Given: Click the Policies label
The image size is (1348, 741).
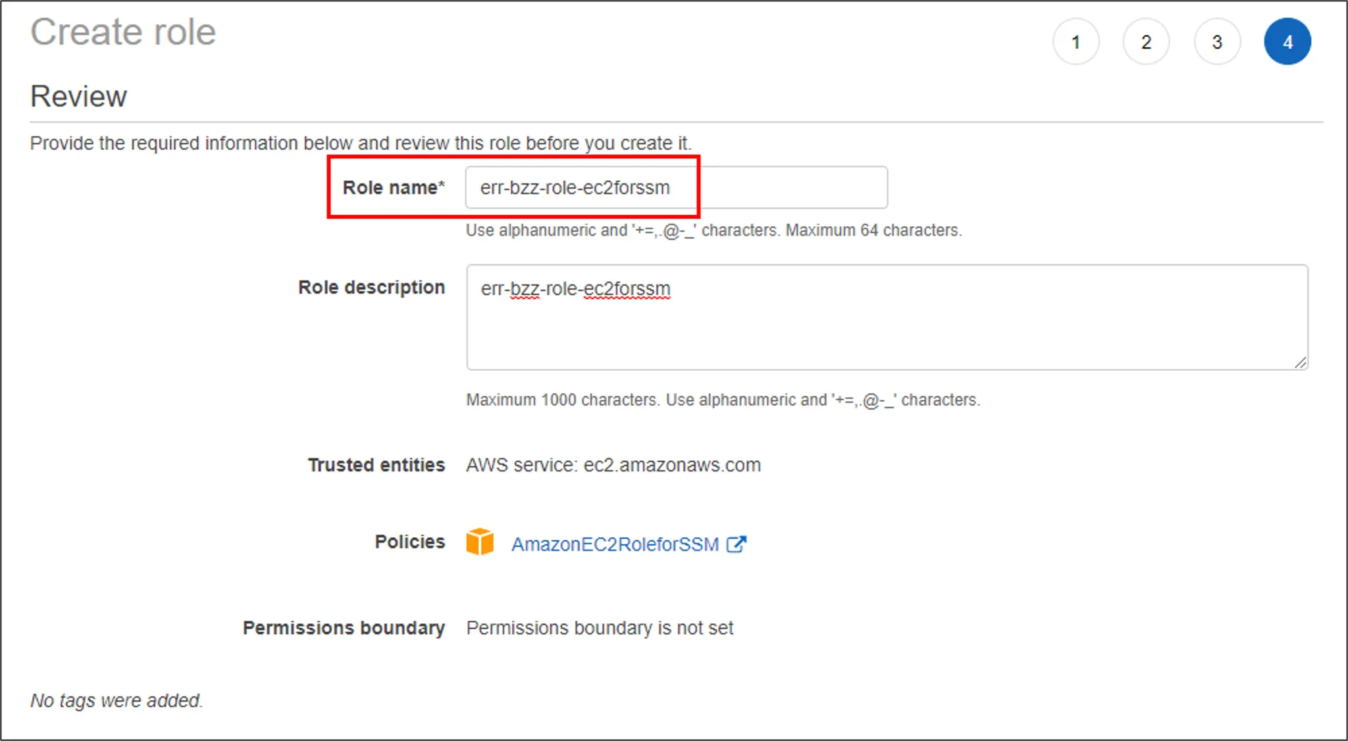Looking at the screenshot, I should click(x=409, y=542).
